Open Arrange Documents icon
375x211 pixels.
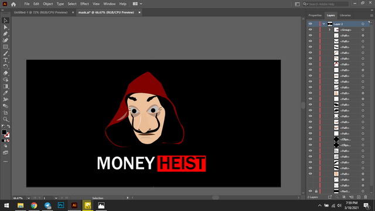(x=137, y=4)
